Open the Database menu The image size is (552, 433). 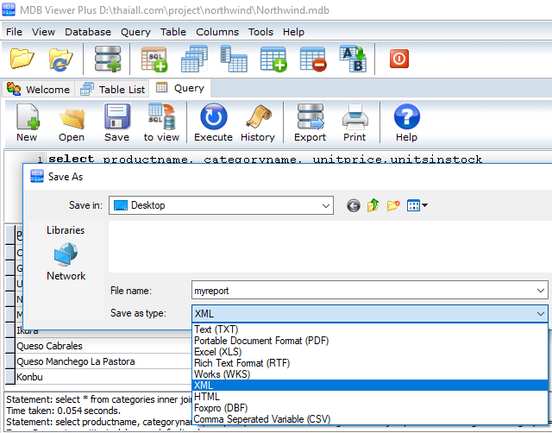coord(88,32)
